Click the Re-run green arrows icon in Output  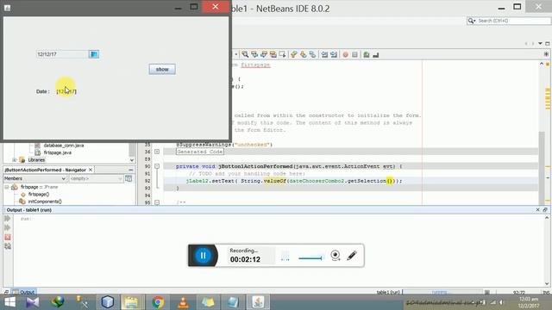coord(8,219)
